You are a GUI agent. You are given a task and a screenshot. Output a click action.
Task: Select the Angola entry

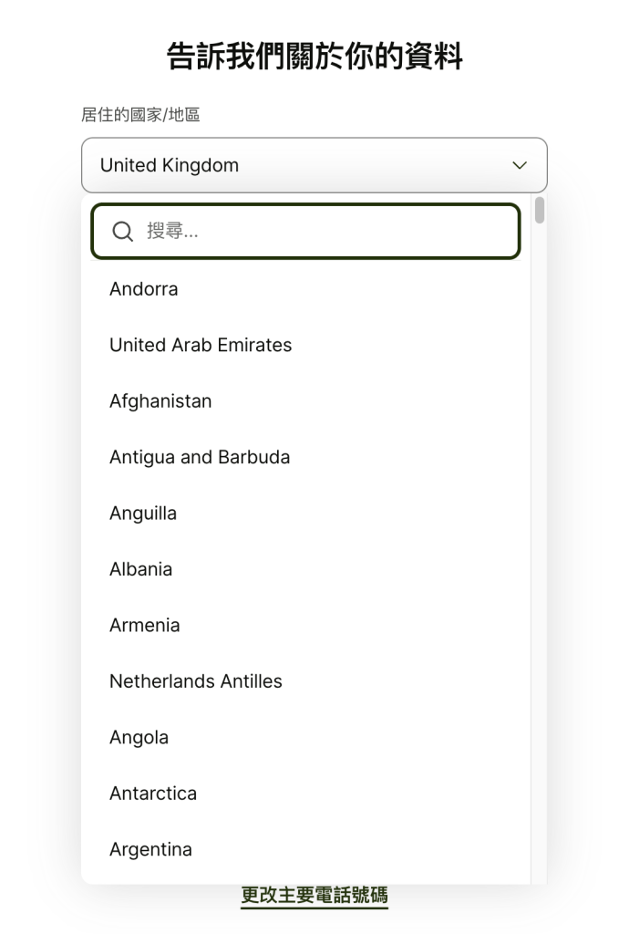point(139,738)
